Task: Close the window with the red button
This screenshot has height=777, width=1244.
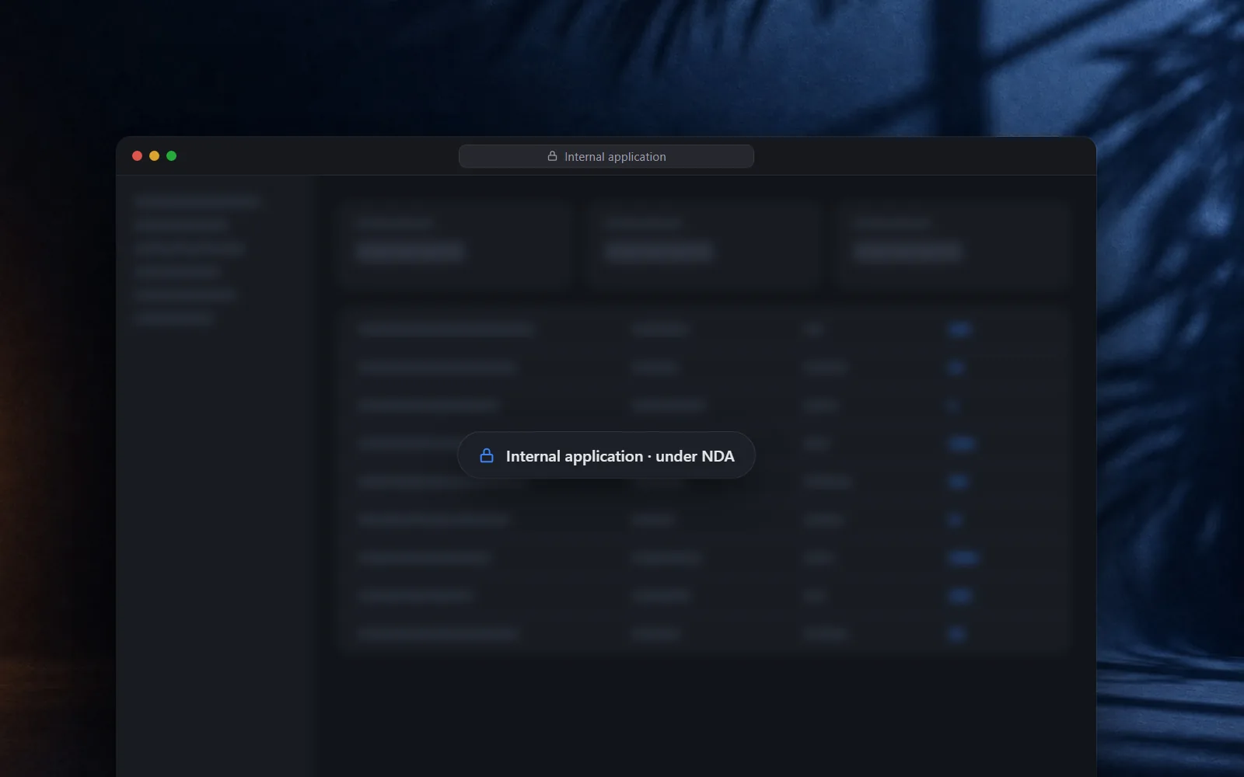Action: pos(137,156)
